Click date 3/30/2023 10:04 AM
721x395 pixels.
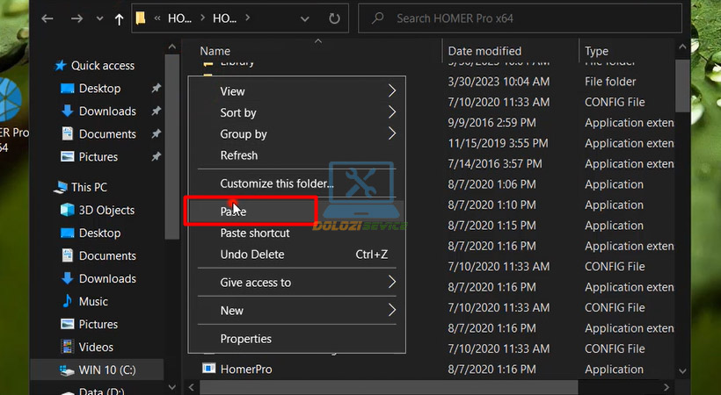(x=499, y=82)
